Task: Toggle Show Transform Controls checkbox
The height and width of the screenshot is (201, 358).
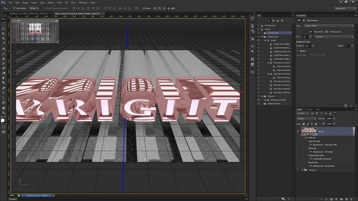Action: (45, 8)
